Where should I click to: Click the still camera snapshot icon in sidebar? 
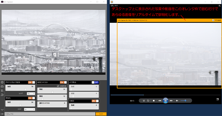pyautogui.click(x=2, y=87)
